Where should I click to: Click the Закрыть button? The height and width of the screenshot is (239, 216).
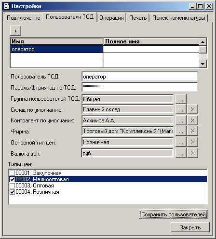(190, 227)
